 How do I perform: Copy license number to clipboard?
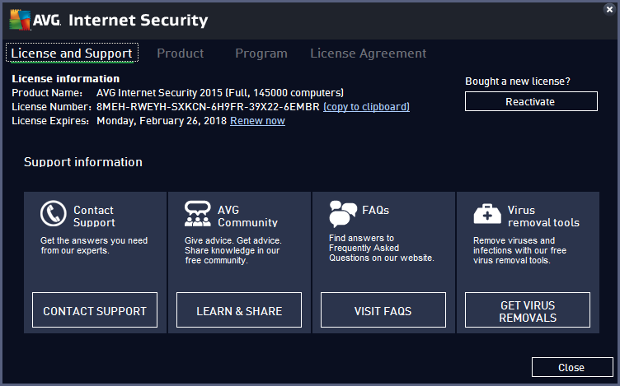tap(366, 107)
